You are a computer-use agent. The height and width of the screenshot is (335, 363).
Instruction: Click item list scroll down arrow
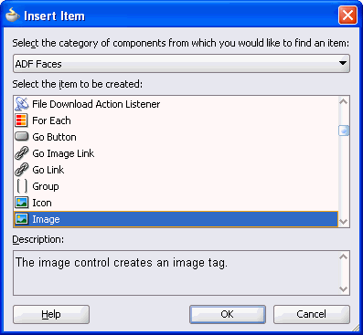tap(344, 222)
